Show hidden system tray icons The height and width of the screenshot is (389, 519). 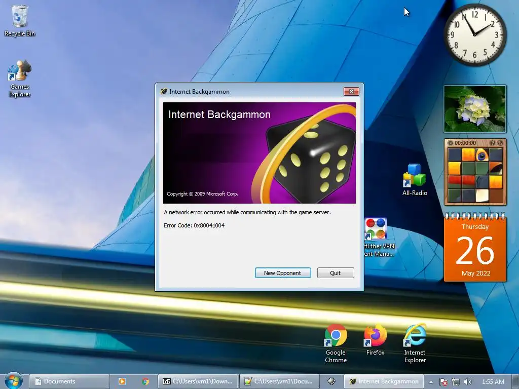coord(431,382)
